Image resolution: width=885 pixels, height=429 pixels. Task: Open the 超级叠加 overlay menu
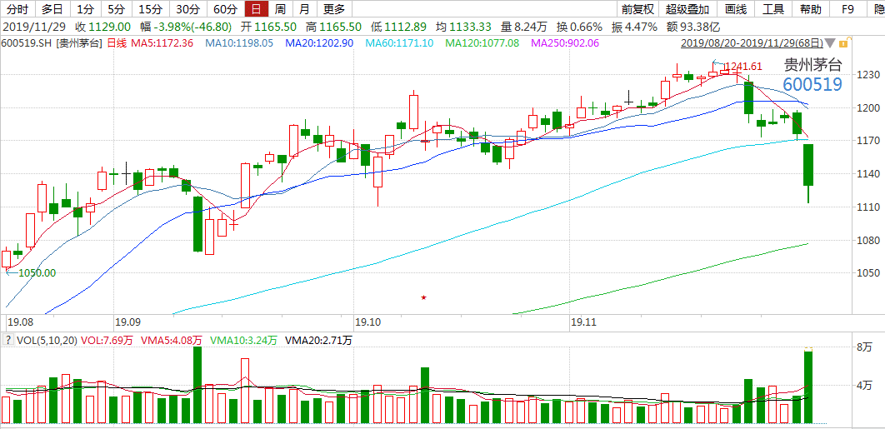[687, 8]
